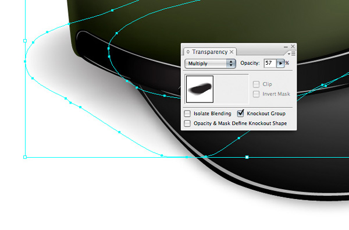Click the shadow opacity thumbnail preview
The height and width of the screenshot is (230, 349).
tap(200, 89)
